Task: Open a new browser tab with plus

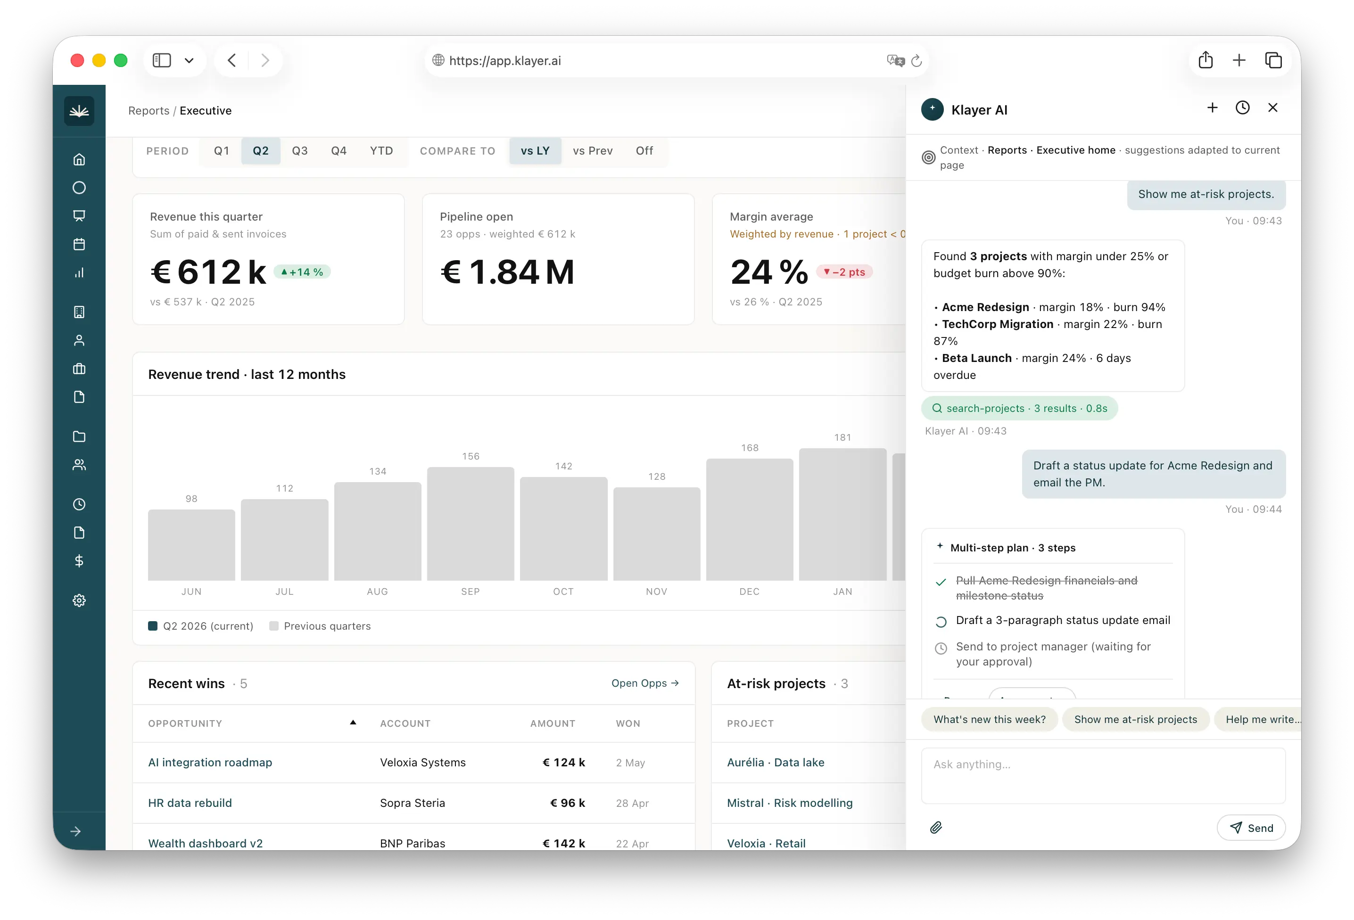Action: [1239, 60]
